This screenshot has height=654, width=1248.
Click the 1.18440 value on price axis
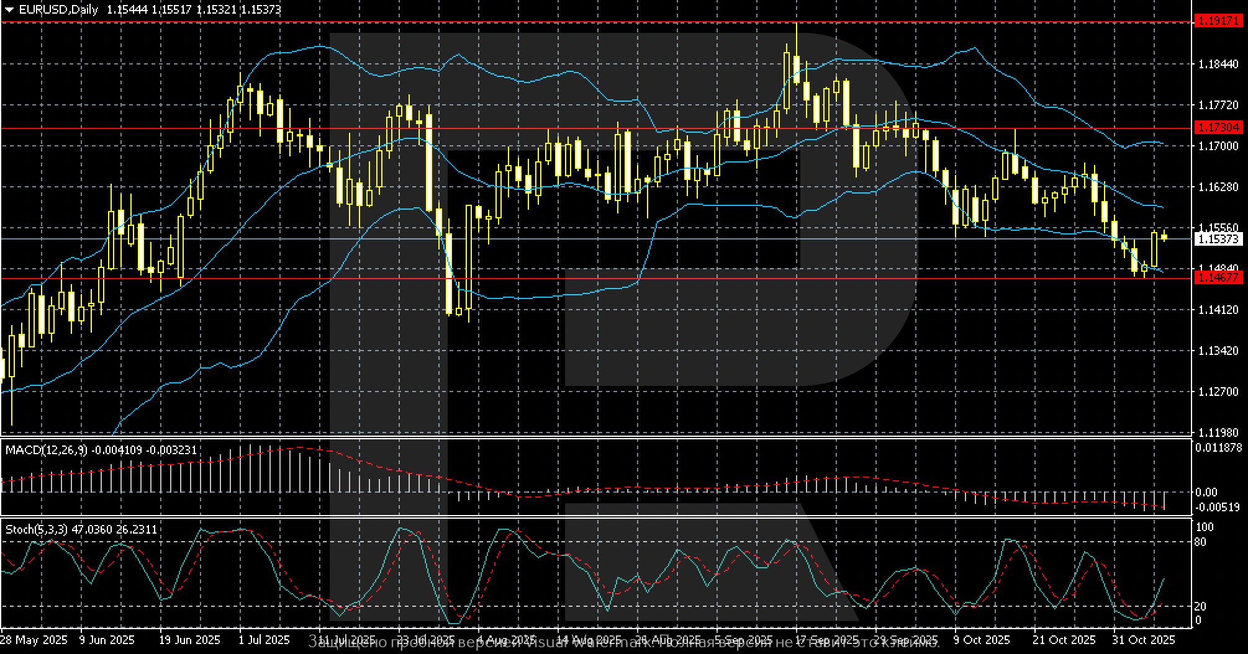pos(1218,64)
